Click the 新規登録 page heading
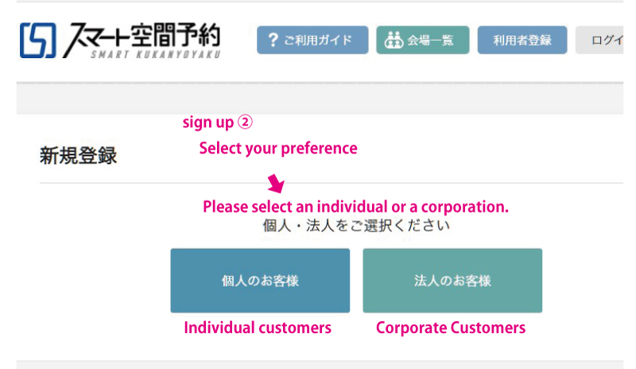636x369 pixels. pos(78,156)
